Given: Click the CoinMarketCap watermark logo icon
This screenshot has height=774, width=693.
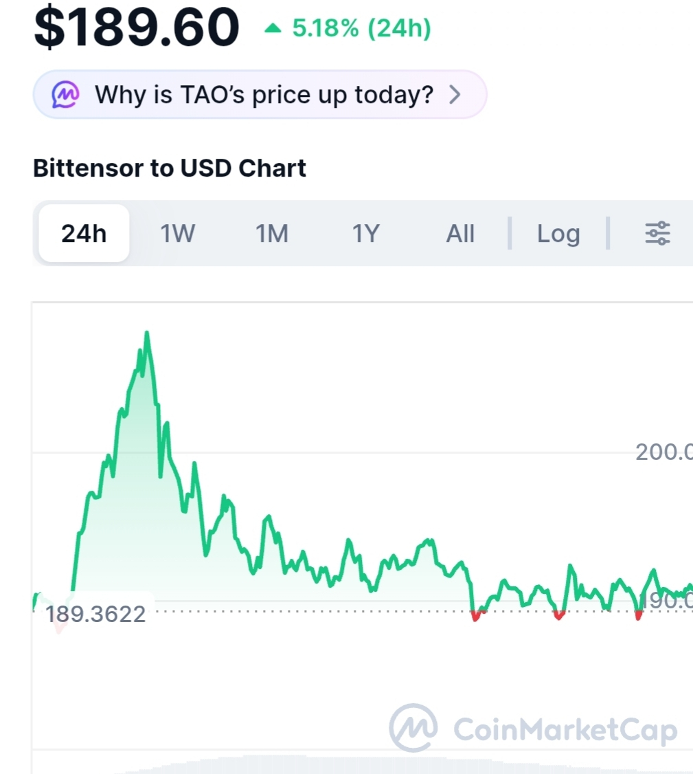Looking at the screenshot, I should pyautogui.click(x=413, y=728).
